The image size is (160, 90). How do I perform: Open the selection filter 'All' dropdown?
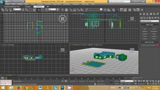pos(17,9)
